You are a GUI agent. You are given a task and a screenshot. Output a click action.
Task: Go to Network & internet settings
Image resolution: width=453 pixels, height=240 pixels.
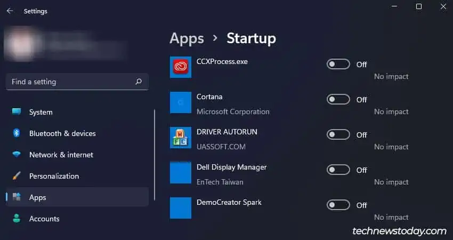[77, 155]
